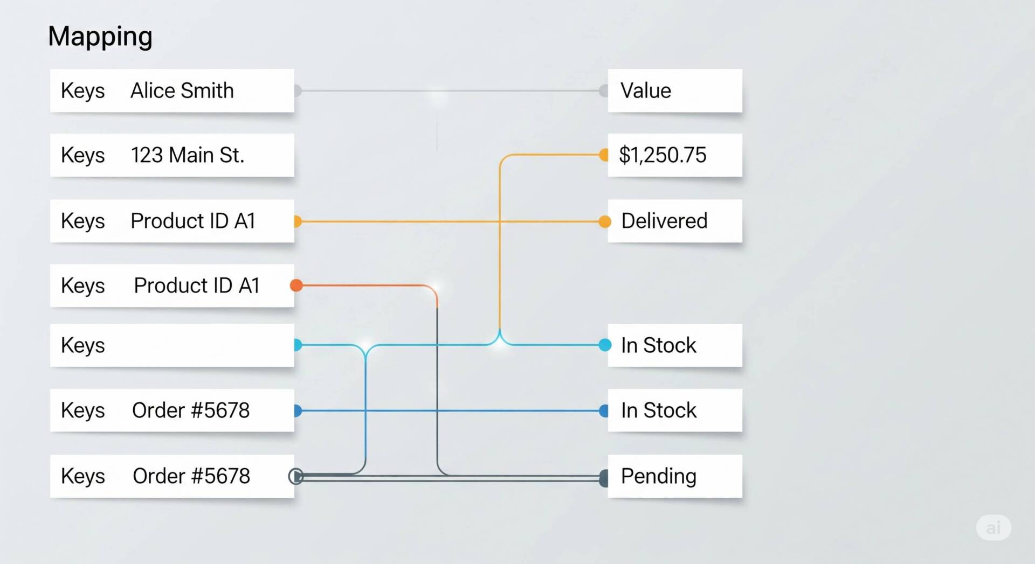Image resolution: width=1035 pixels, height=564 pixels.
Task: Select the Delivered value box
Action: (x=675, y=221)
